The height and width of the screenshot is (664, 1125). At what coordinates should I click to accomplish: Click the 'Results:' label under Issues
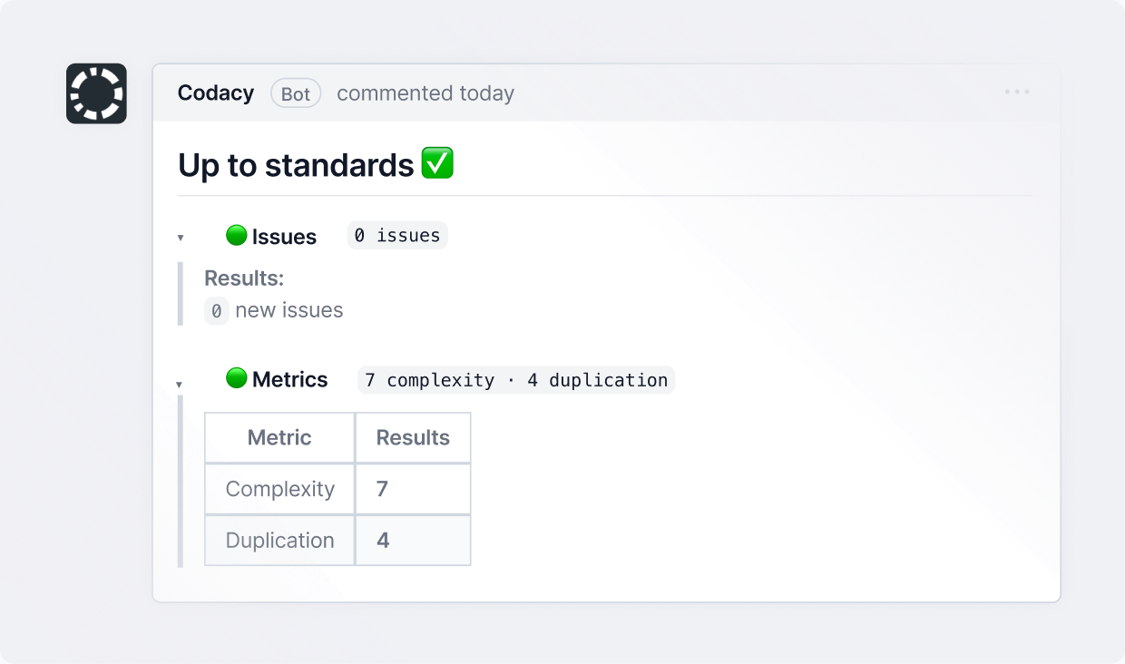click(x=244, y=278)
